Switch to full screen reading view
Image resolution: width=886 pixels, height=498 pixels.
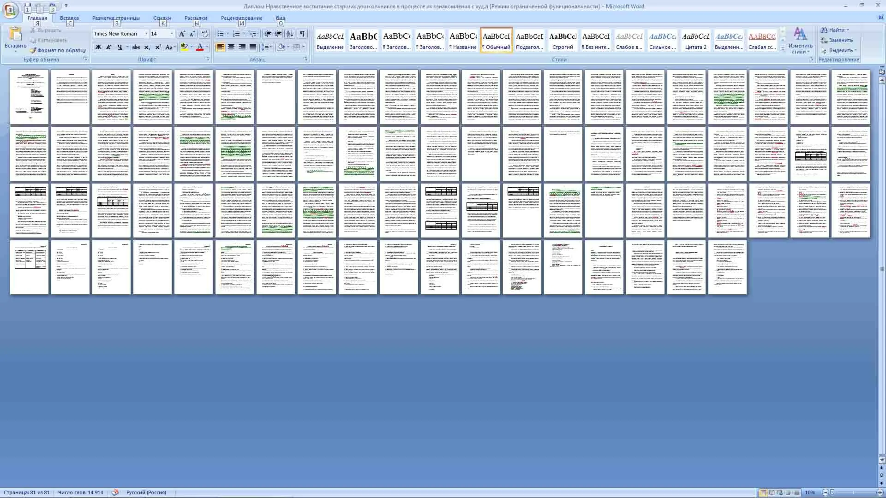pos(772,492)
